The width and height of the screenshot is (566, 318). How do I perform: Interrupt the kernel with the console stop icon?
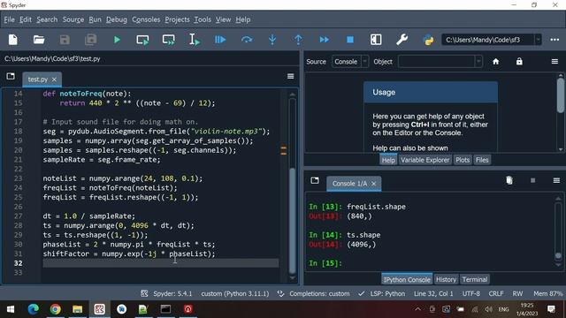(x=532, y=180)
